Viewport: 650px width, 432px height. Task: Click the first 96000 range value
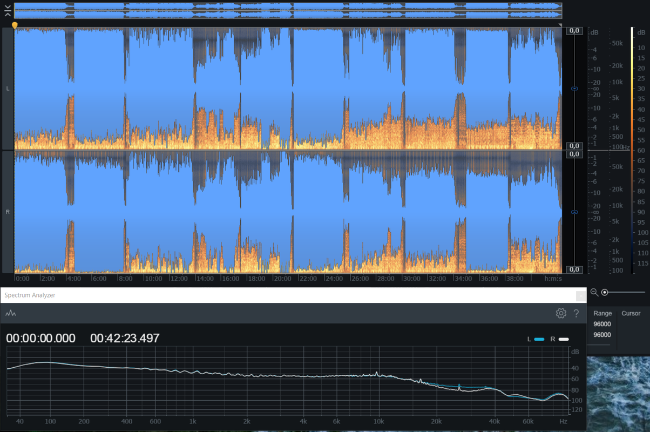[x=602, y=325]
